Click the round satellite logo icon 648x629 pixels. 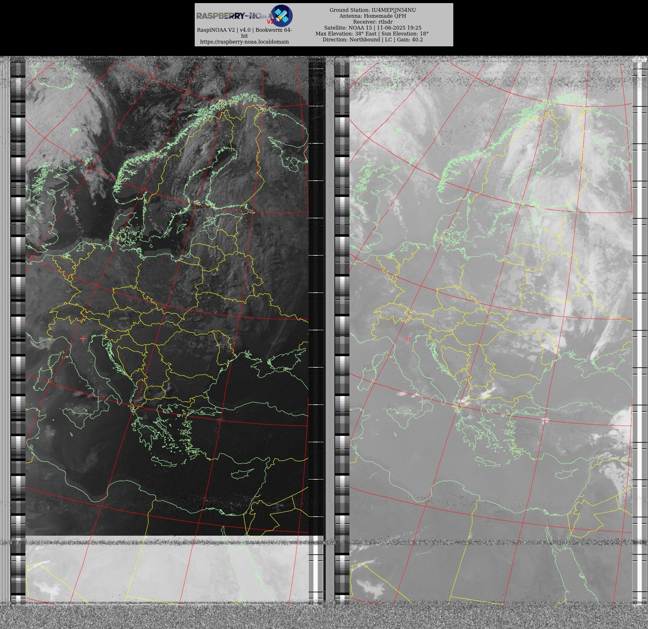[282, 16]
